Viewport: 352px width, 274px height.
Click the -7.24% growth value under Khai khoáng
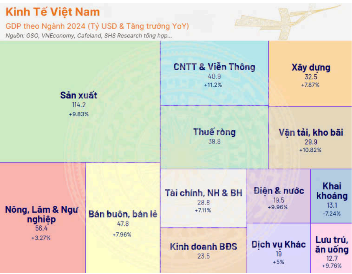[x=332, y=213]
